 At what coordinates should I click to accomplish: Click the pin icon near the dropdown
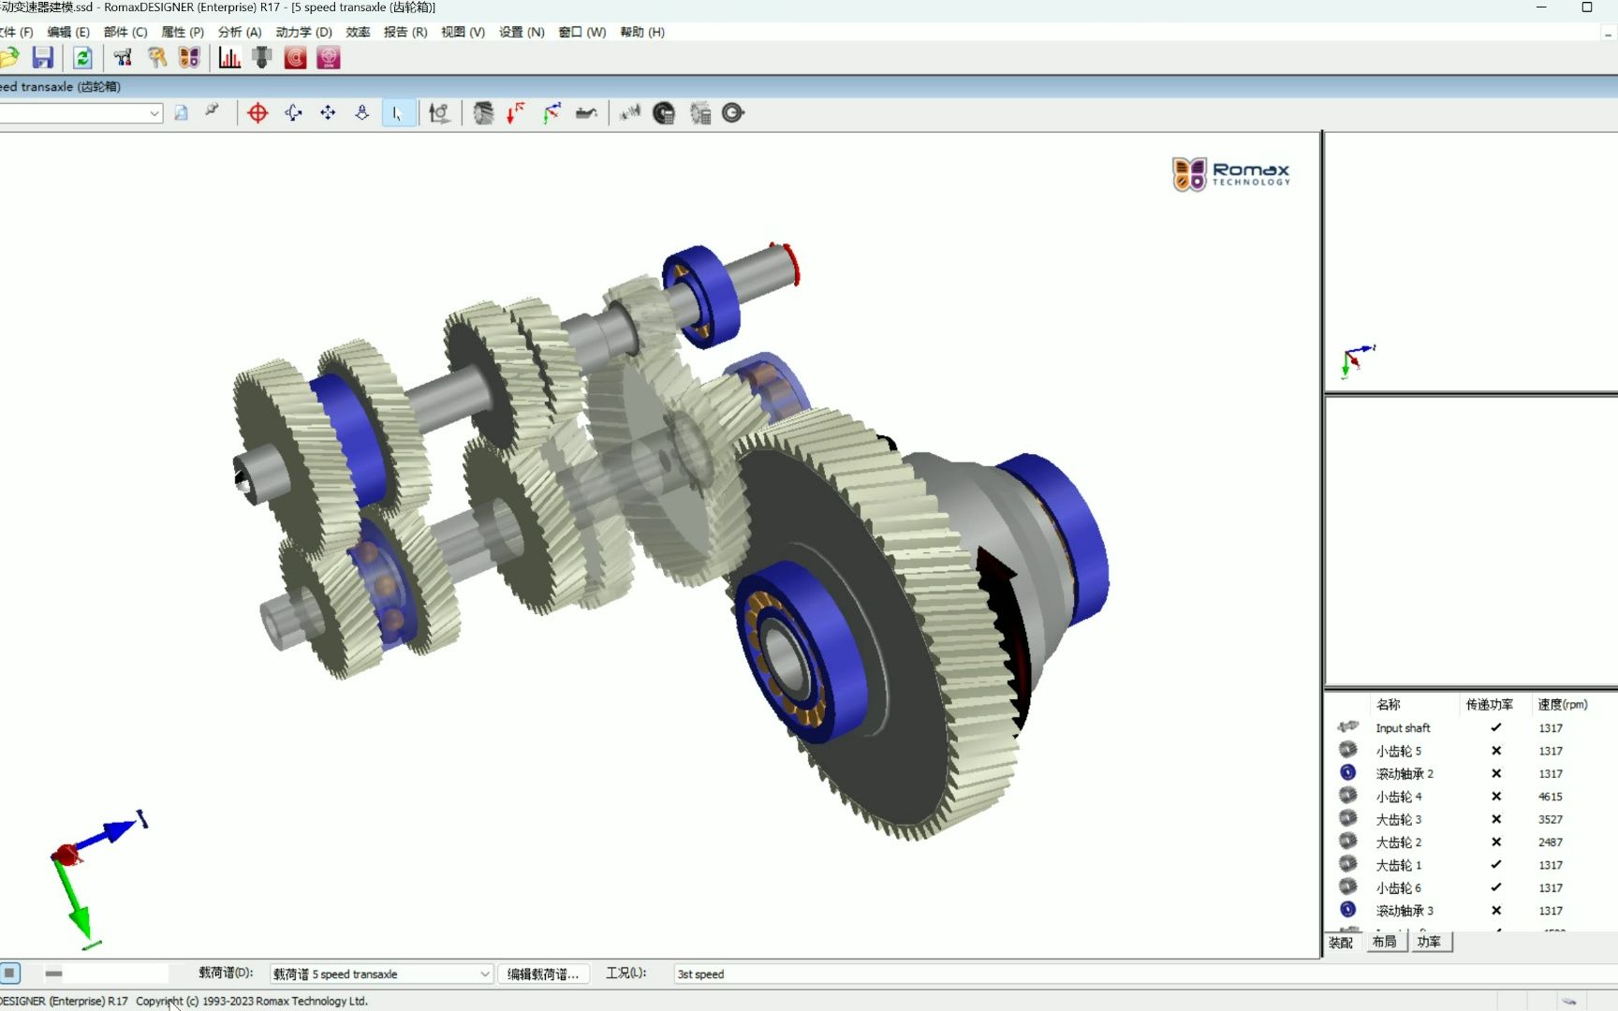[x=212, y=111]
